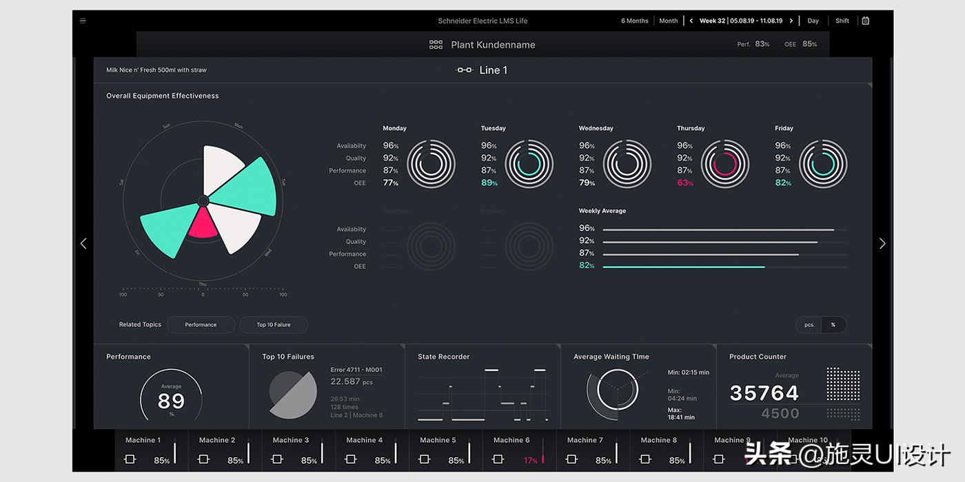
Task: Select Monday's ring gauge
Action: pos(431,165)
